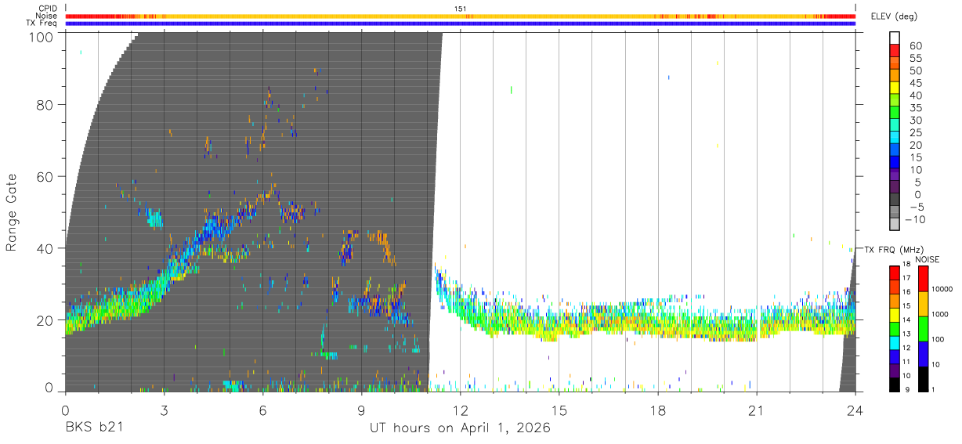Select the white above-60 elevation colorbar swatch
Image resolution: width=962 pixels, height=444 pixels.
895,38
